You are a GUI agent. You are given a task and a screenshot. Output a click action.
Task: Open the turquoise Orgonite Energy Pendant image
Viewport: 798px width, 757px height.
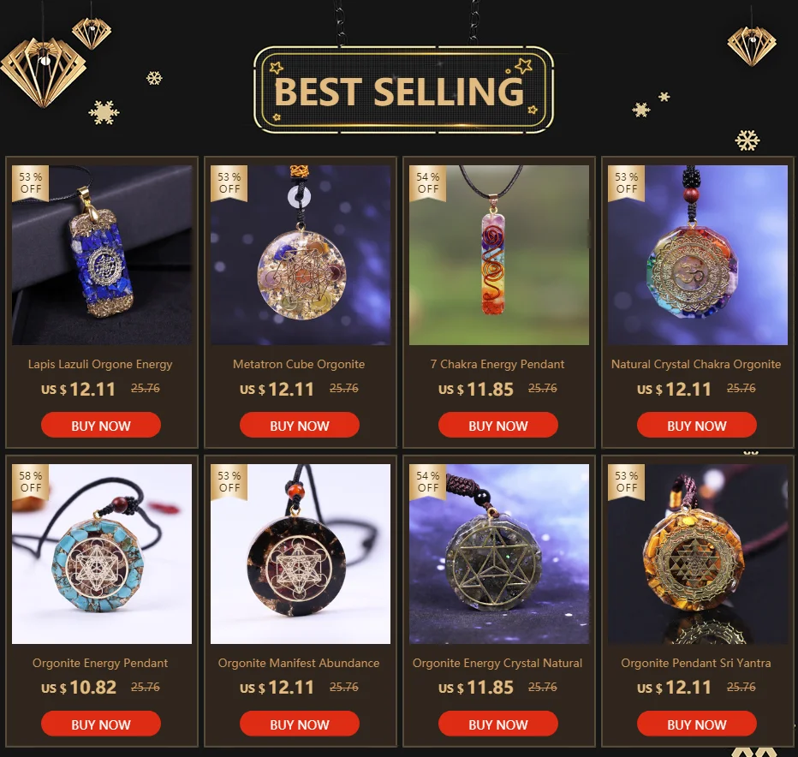(x=102, y=554)
